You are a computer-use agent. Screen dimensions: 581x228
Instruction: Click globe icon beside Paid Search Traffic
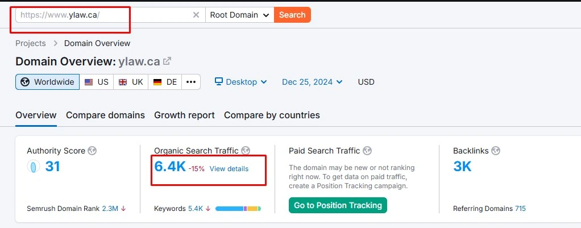[367, 151]
